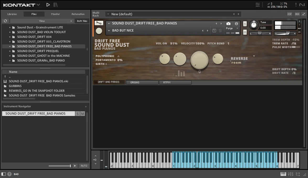This screenshot has width=308, height=178.
Task: Mute the instrument with the M button
Action: click(x=245, y=32)
